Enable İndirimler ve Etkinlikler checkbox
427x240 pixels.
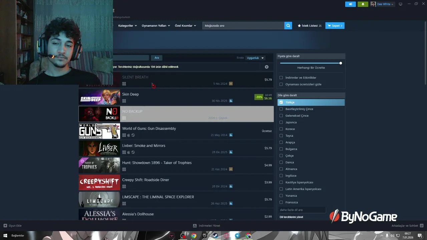click(x=281, y=78)
